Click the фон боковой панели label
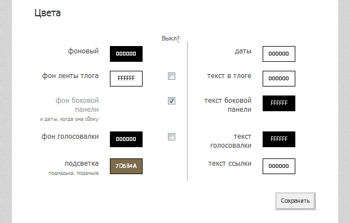This screenshot has height=223, width=350. [x=77, y=105]
